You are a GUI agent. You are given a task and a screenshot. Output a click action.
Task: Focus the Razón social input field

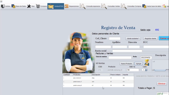127,51
